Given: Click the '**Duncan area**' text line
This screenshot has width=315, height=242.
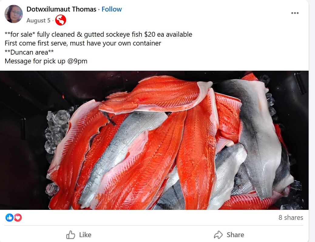Looking at the screenshot, I should (29, 52).
